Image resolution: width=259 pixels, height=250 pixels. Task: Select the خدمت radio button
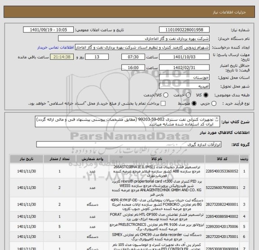188,95
